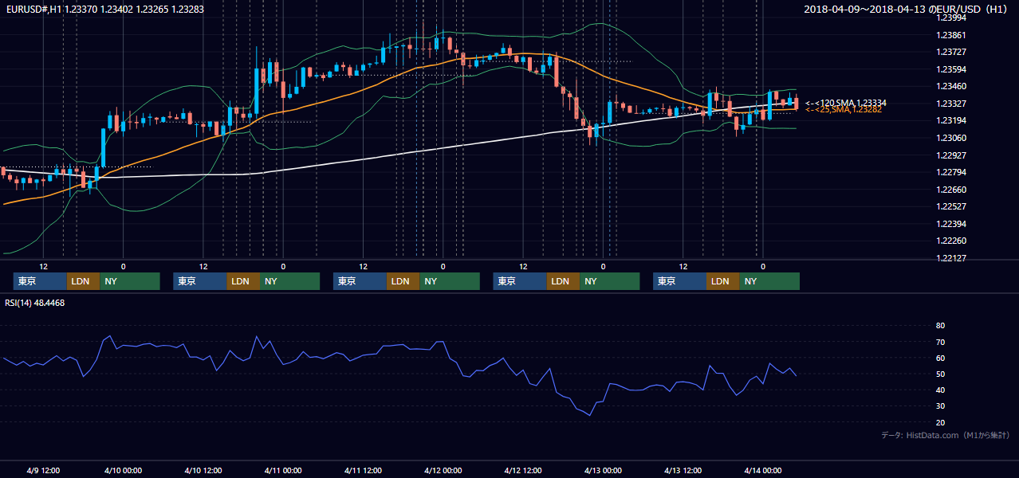Screen dimensions: 1019x478
Task: Click RSI scale level 70
Action: click(940, 342)
